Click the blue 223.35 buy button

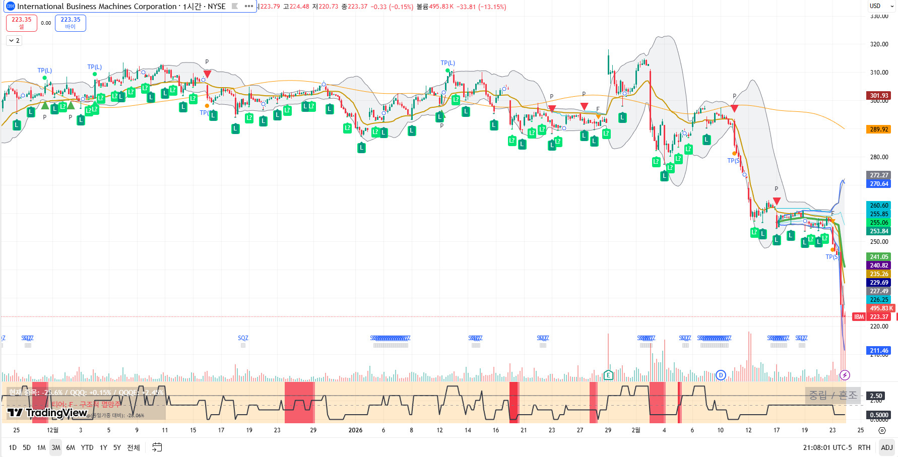pyautogui.click(x=71, y=23)
